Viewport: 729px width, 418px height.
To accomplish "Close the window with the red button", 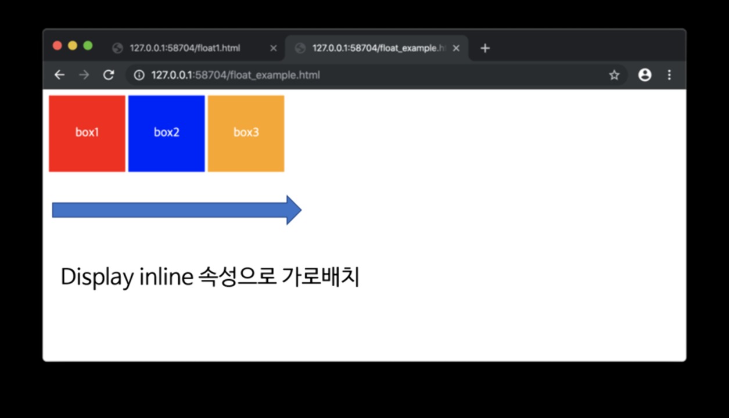I will click(58, 46).
